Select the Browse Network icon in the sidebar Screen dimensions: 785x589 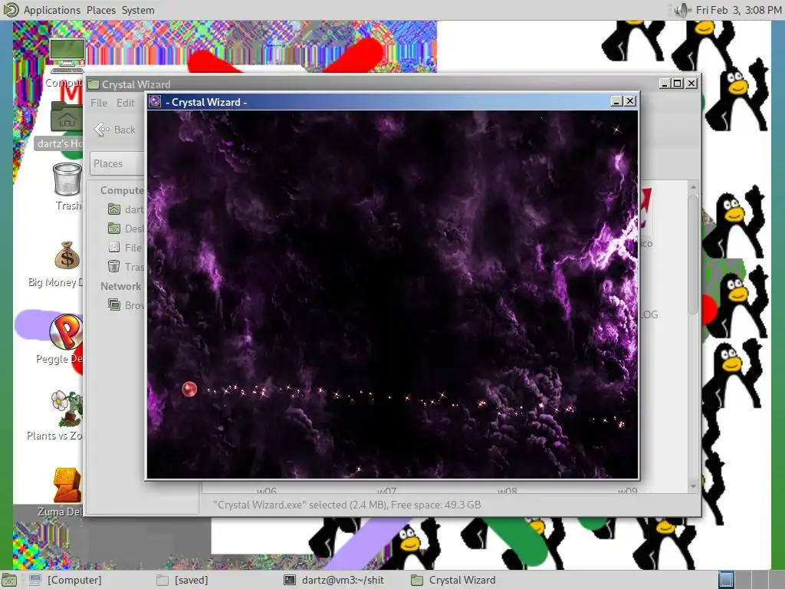(x=114, y=304)
